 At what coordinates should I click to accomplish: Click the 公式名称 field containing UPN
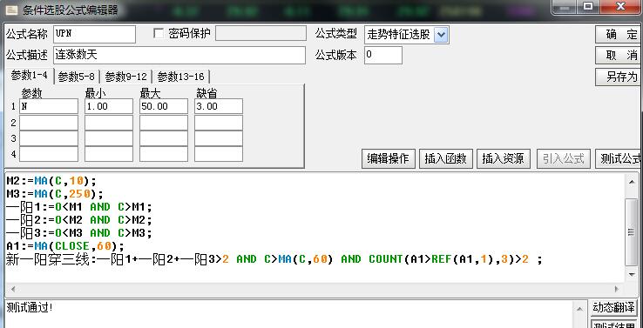tap(94, 34)
